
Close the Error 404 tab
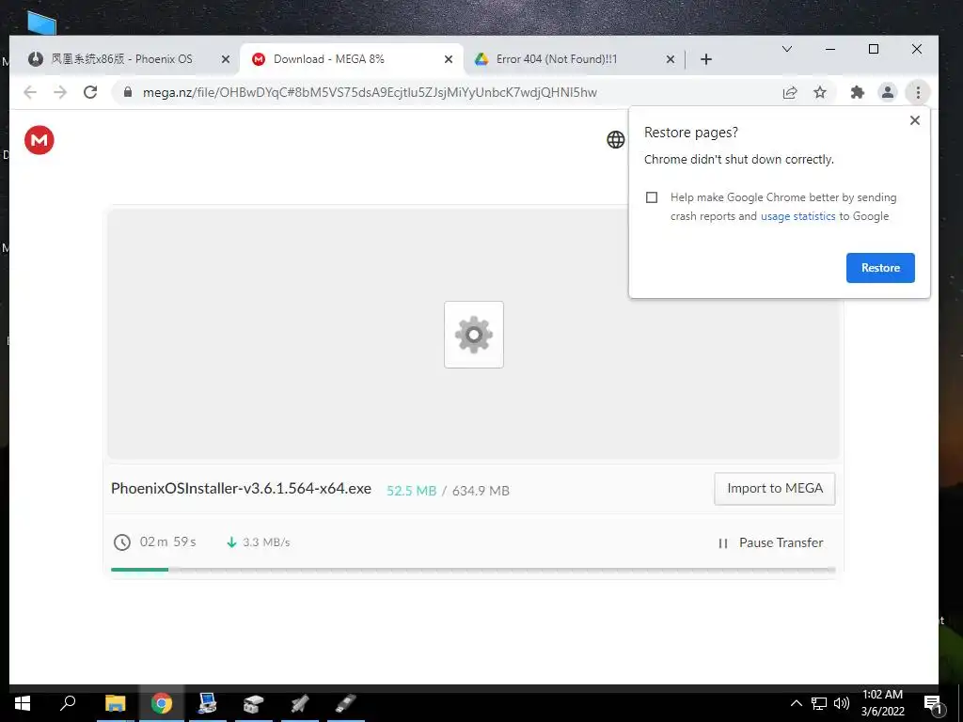click(x=670, y=59)
